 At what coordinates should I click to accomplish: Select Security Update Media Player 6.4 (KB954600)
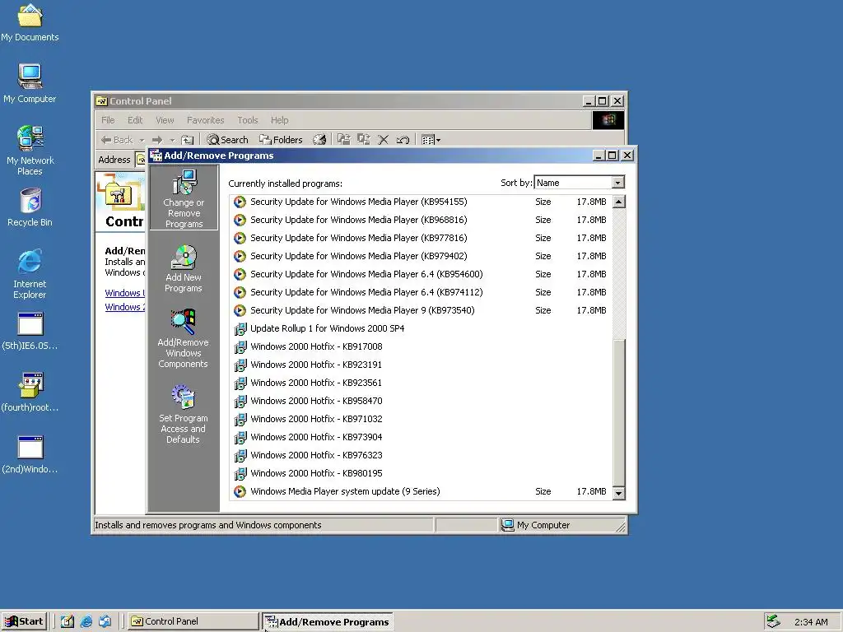pos(421,274)
